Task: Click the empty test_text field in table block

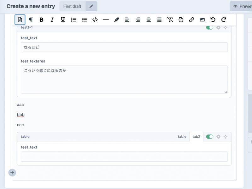Action: (x=124, y=157)
